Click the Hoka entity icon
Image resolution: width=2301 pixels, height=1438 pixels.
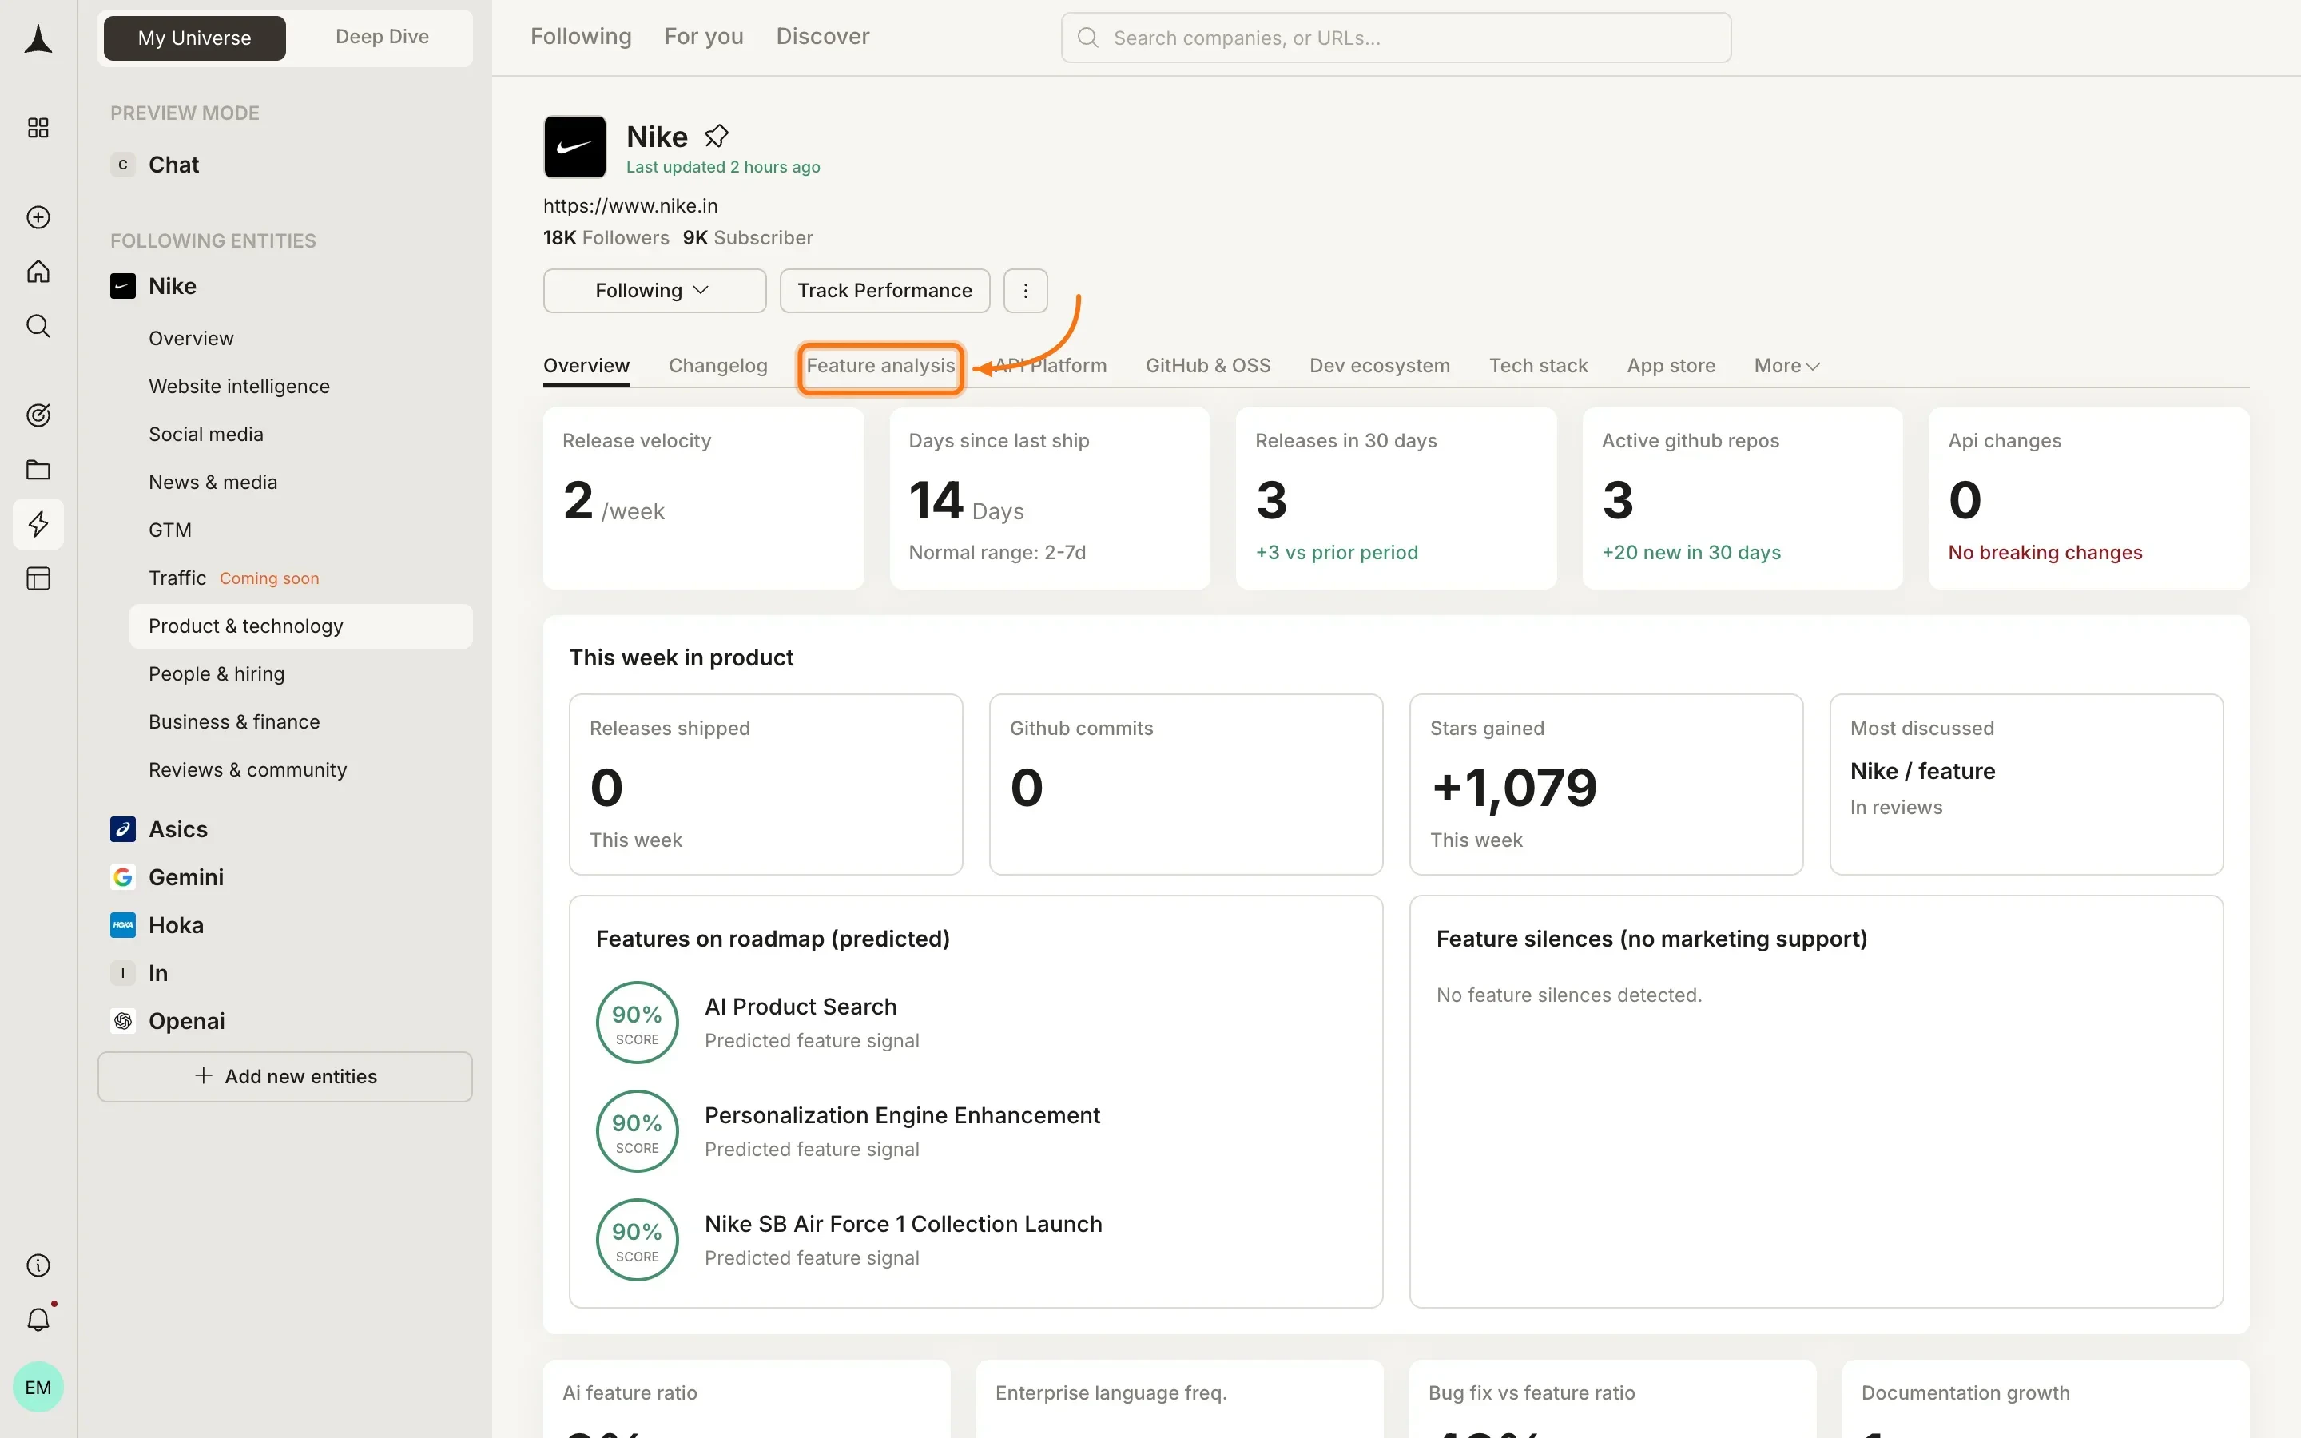pos(123,924)
